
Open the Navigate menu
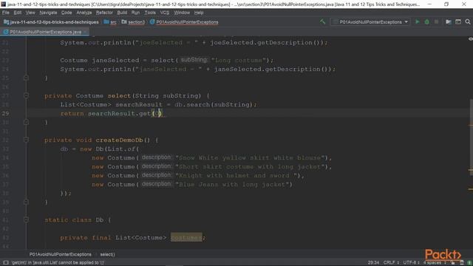(48, 13)
